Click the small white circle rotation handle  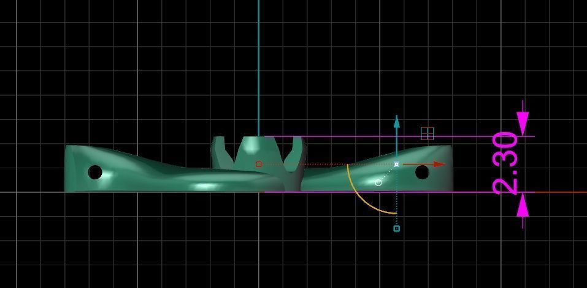click(378, 182)
